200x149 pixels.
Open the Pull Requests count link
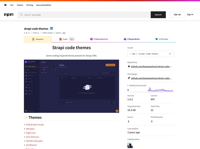coord(152,121)
